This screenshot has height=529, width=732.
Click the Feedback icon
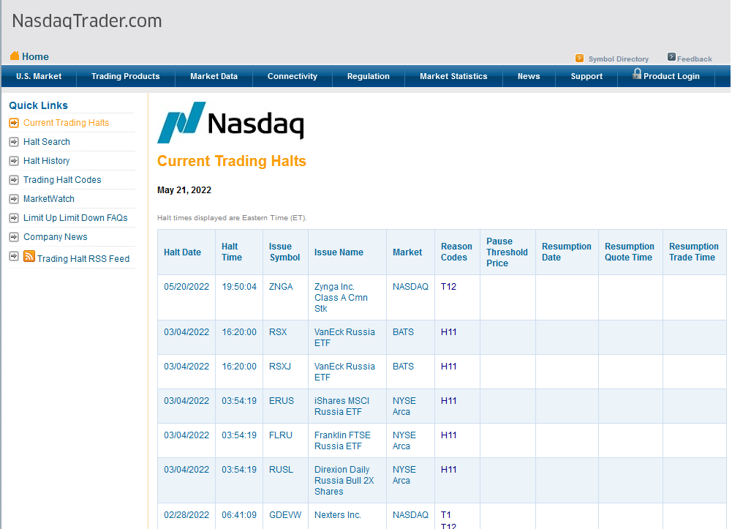671,57
